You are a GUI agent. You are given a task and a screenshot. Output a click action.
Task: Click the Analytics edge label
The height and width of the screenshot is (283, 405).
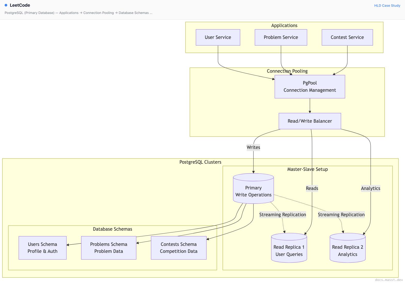pyautogui.click(x=371, y=188)
